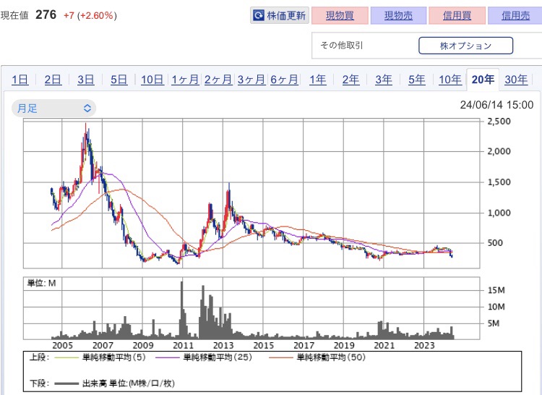This screenshot has width=542, height=395.
Task: Switch chart range to 1ヶ月
Action: [185, 80]
